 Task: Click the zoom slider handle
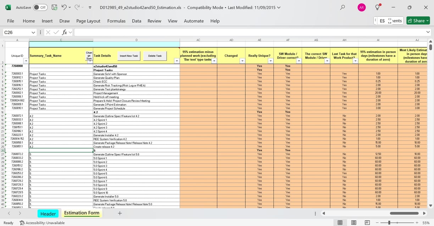pos(389,222)
